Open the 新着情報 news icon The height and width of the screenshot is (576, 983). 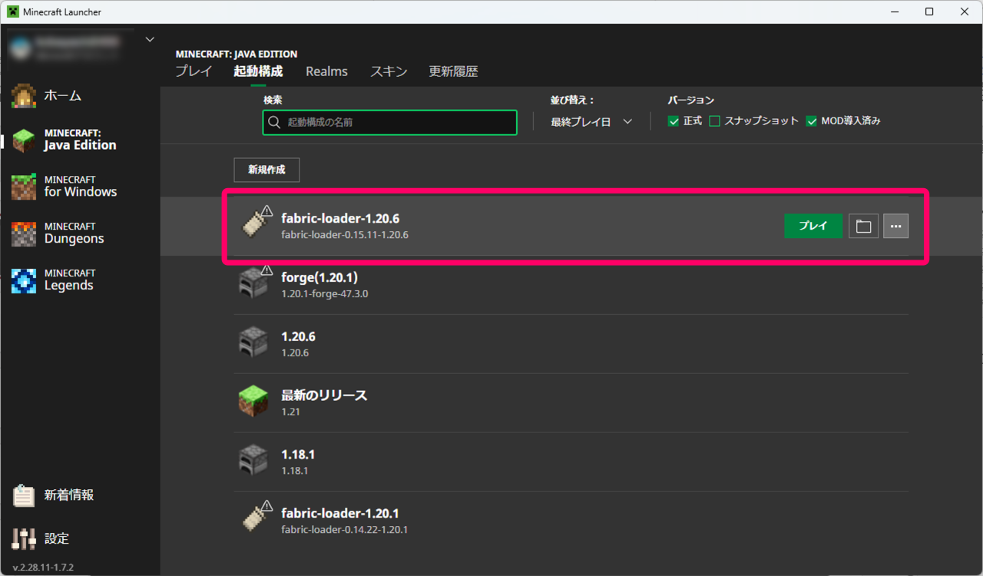click(x=24, y=495)
